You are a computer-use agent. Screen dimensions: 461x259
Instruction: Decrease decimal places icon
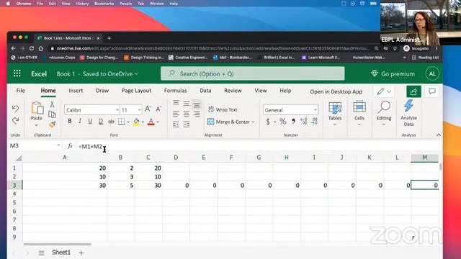coord(314,121)
